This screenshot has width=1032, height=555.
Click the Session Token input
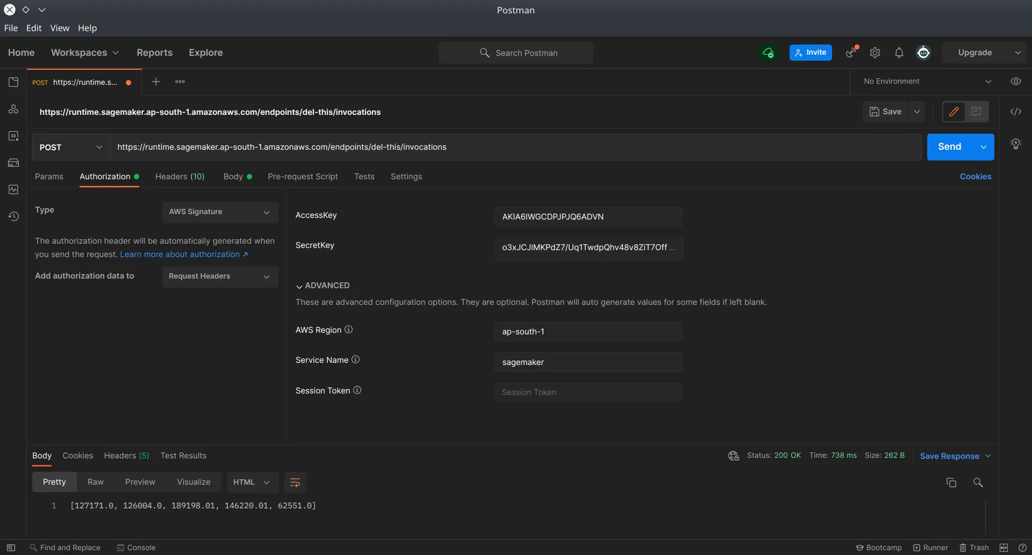[588, 392]
